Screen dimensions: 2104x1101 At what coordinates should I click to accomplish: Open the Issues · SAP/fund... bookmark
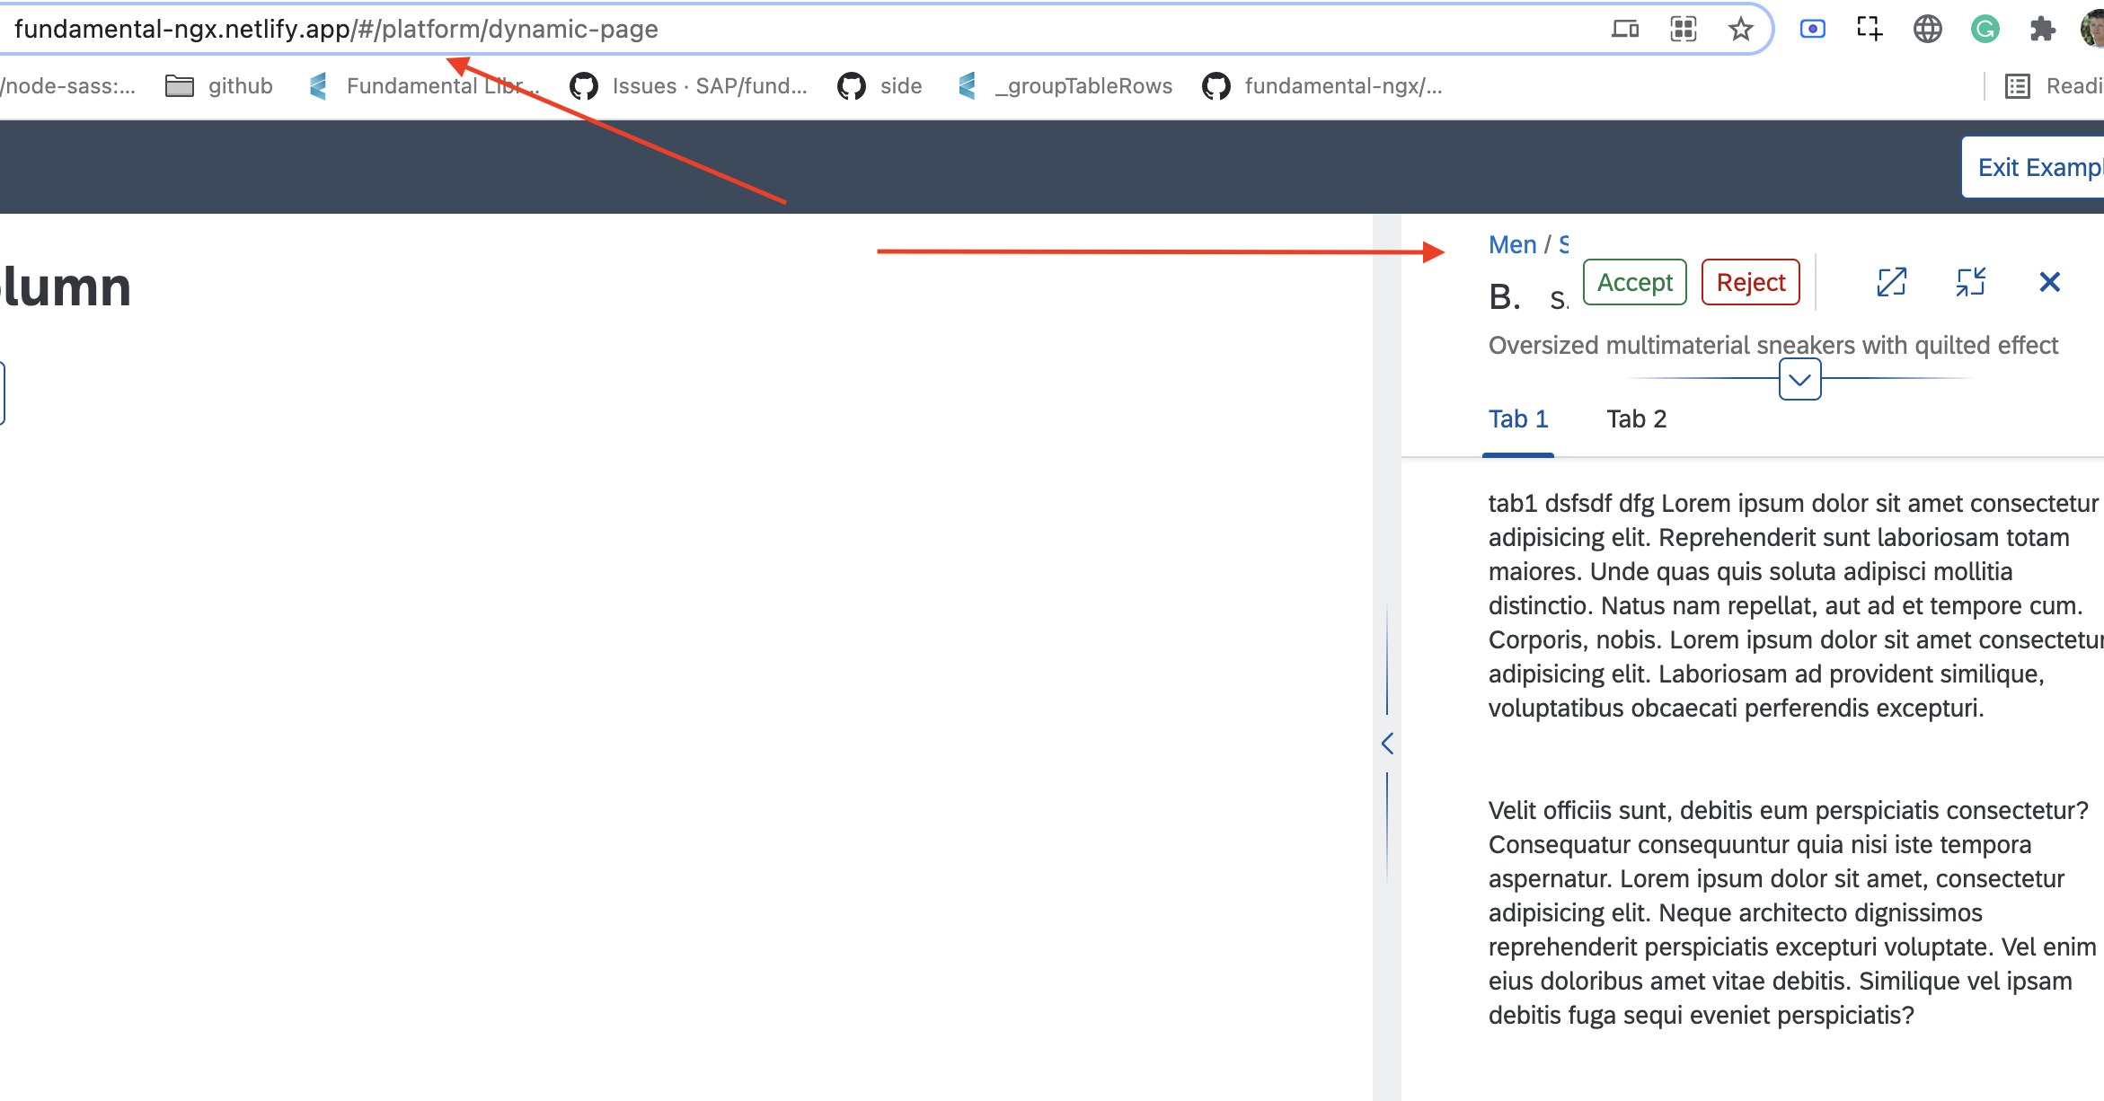pyautogui.click(x=689, y=85)
